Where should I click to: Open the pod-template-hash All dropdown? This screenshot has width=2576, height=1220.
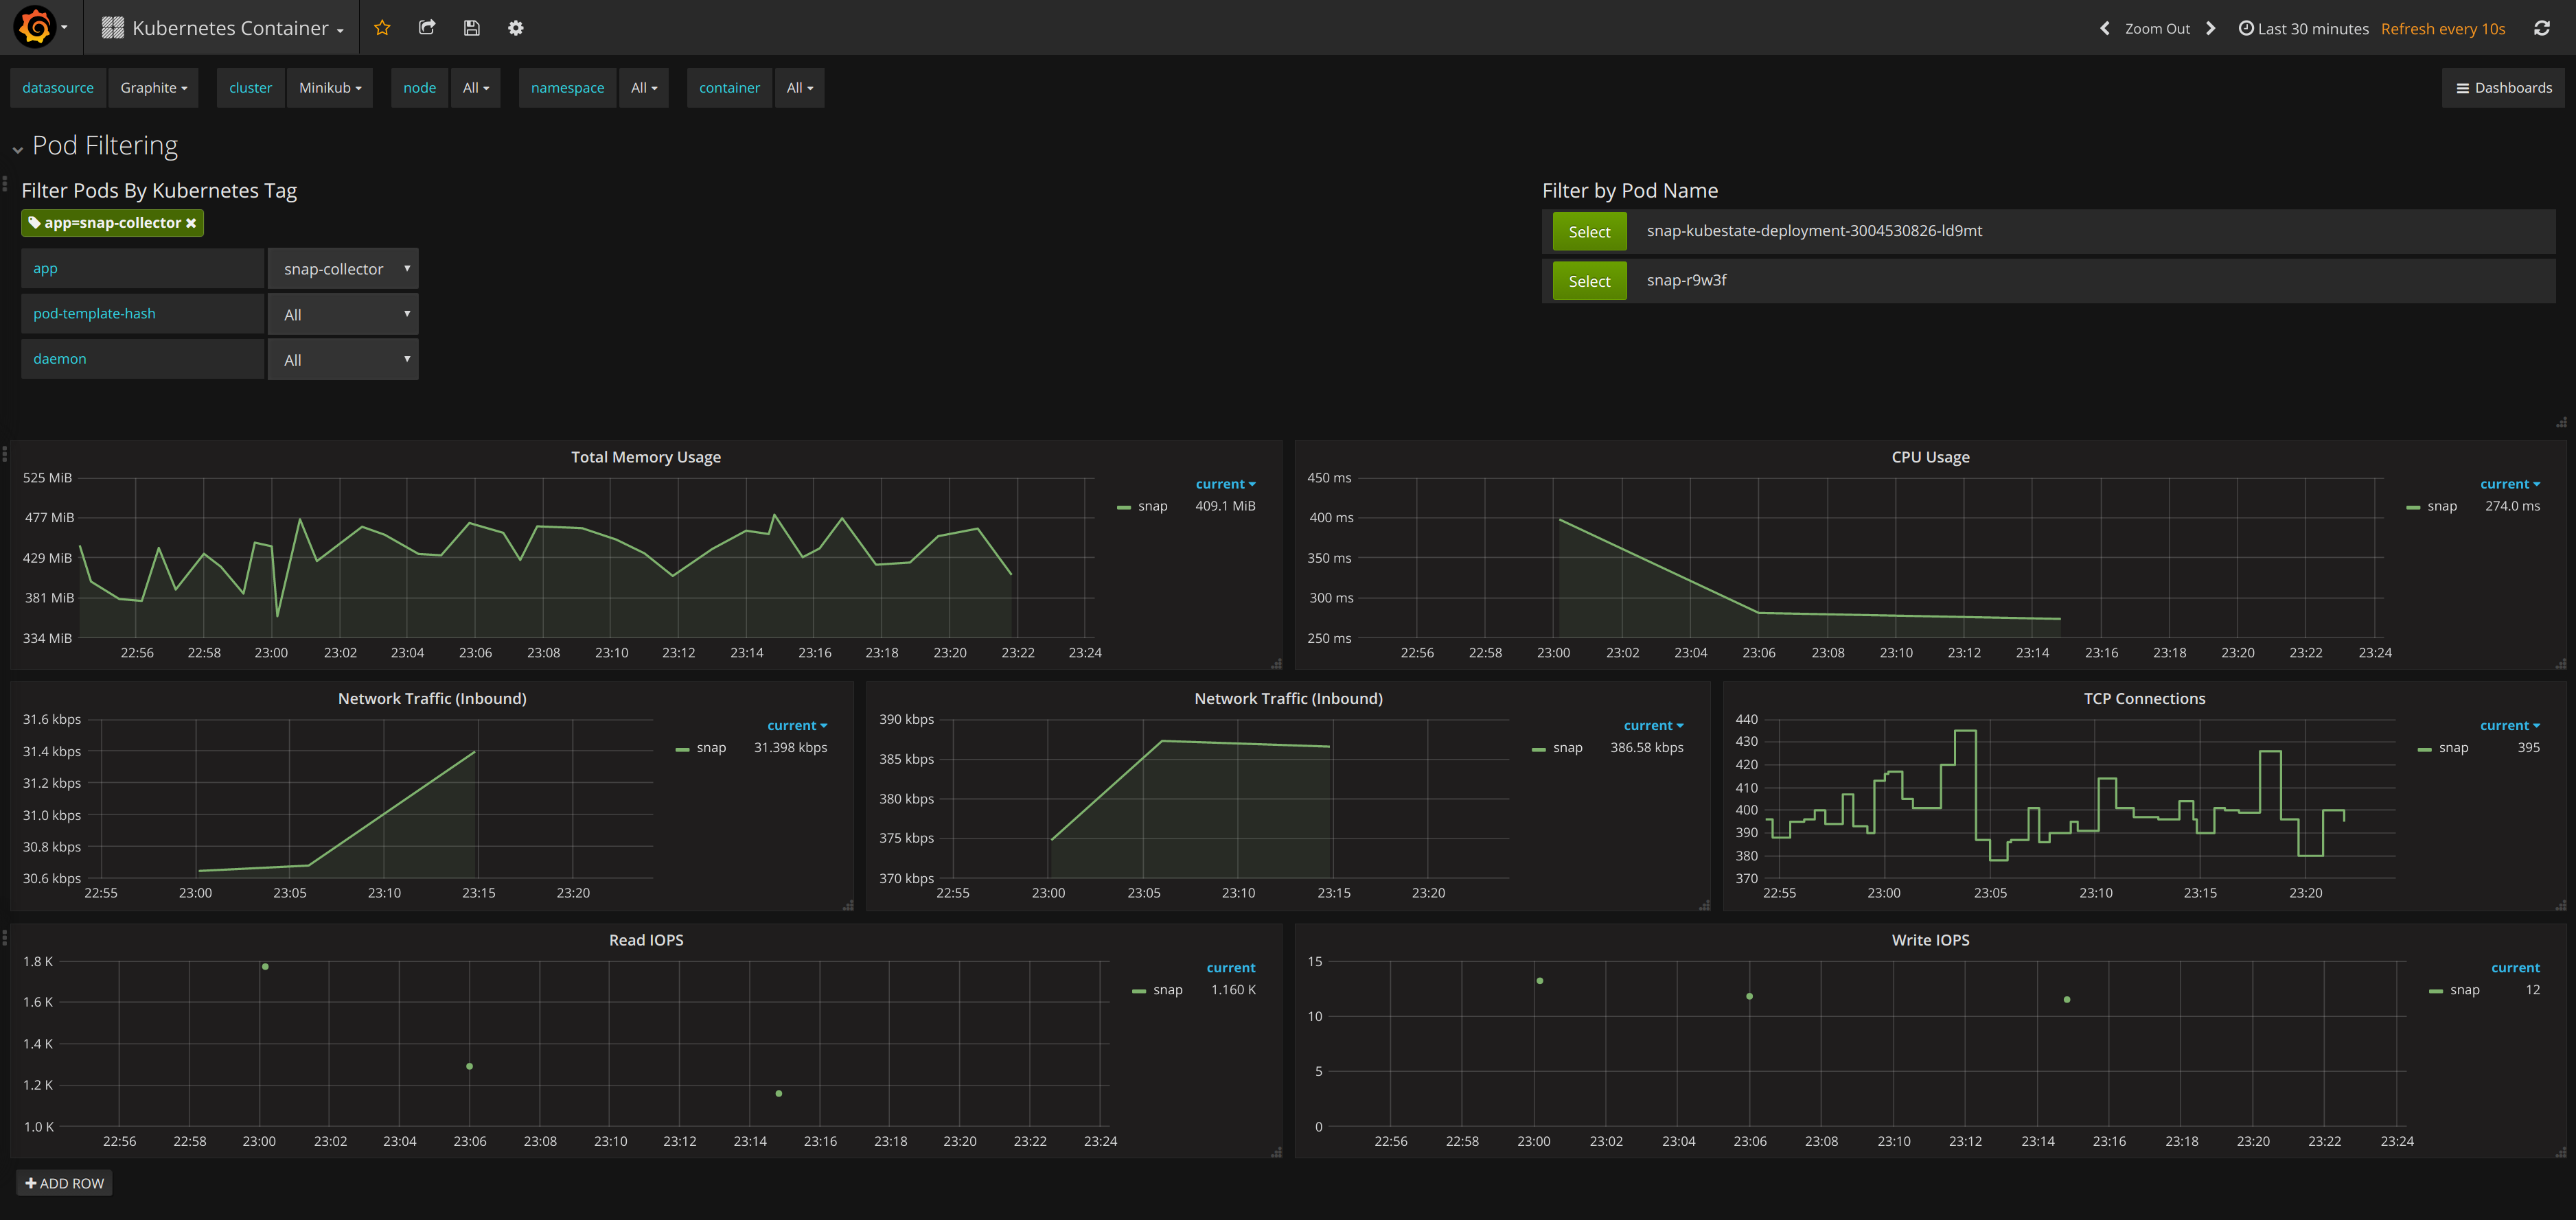(343, 314)
